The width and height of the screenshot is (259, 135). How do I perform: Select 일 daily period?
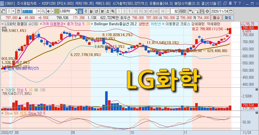[81, 11]
